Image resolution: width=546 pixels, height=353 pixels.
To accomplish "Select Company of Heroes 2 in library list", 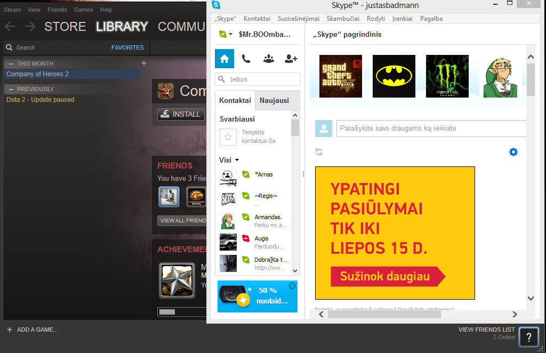I will coord(72,74).
